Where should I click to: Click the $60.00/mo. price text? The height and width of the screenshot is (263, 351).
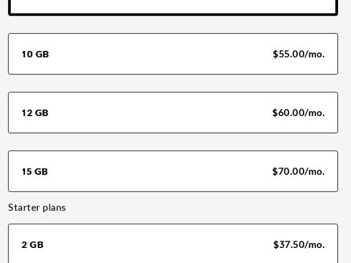(299, 113)
